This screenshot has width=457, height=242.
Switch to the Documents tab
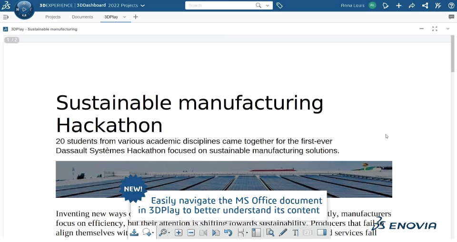(x=82, y=17)
